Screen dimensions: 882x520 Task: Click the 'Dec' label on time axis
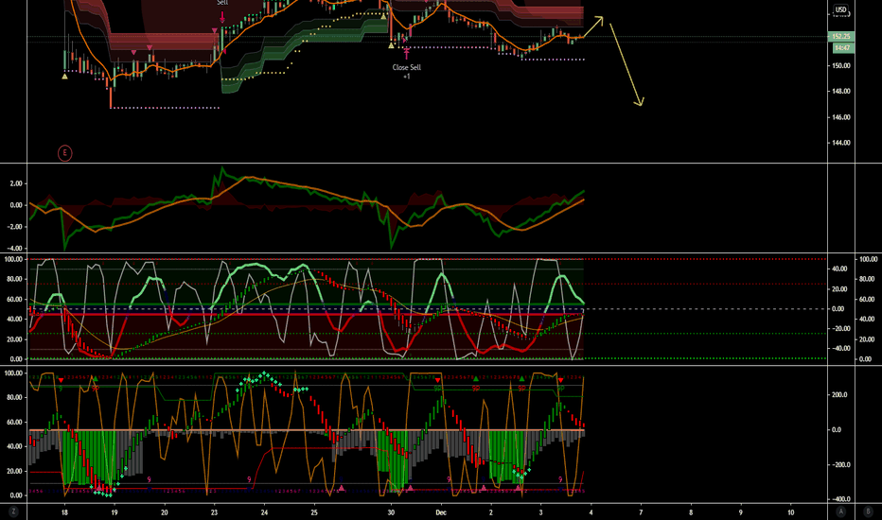pos(441,512)
